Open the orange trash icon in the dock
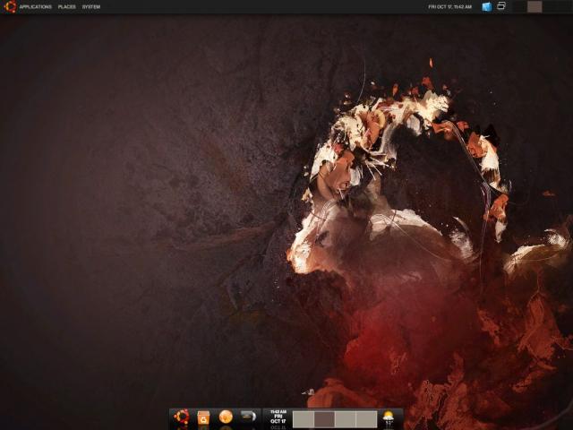The image size is (573, 430). [203, 417]
